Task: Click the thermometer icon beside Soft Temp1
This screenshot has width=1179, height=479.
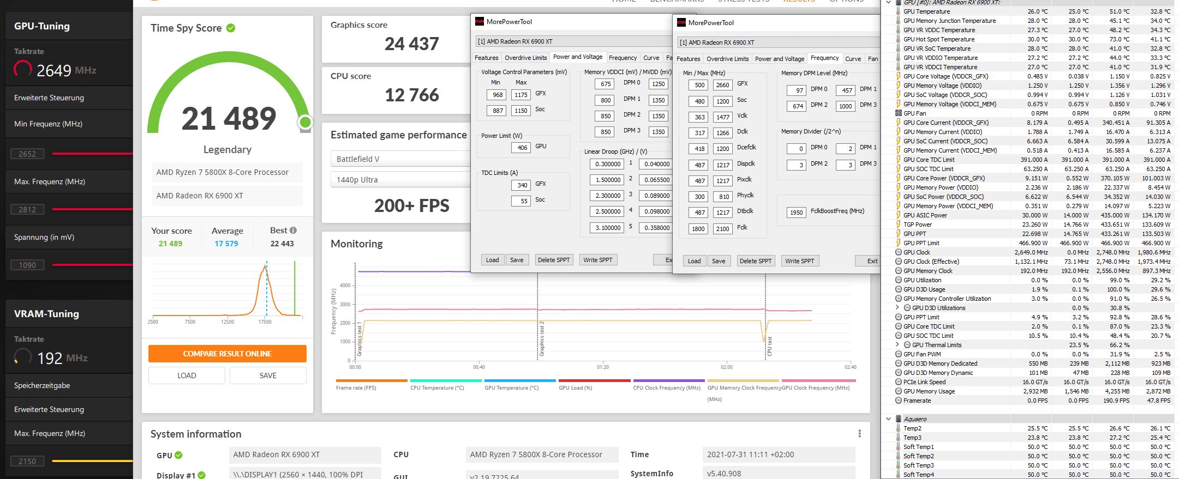Action: (x=898, y=447)
